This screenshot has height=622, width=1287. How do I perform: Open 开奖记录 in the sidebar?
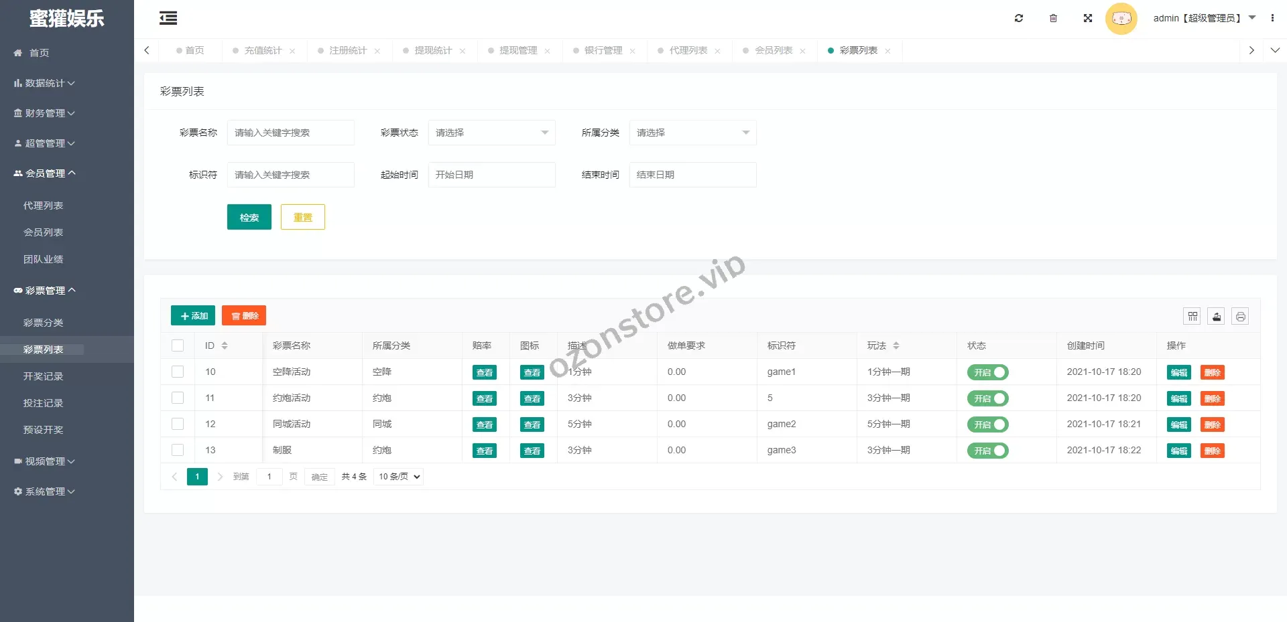[x=44, y=376]
